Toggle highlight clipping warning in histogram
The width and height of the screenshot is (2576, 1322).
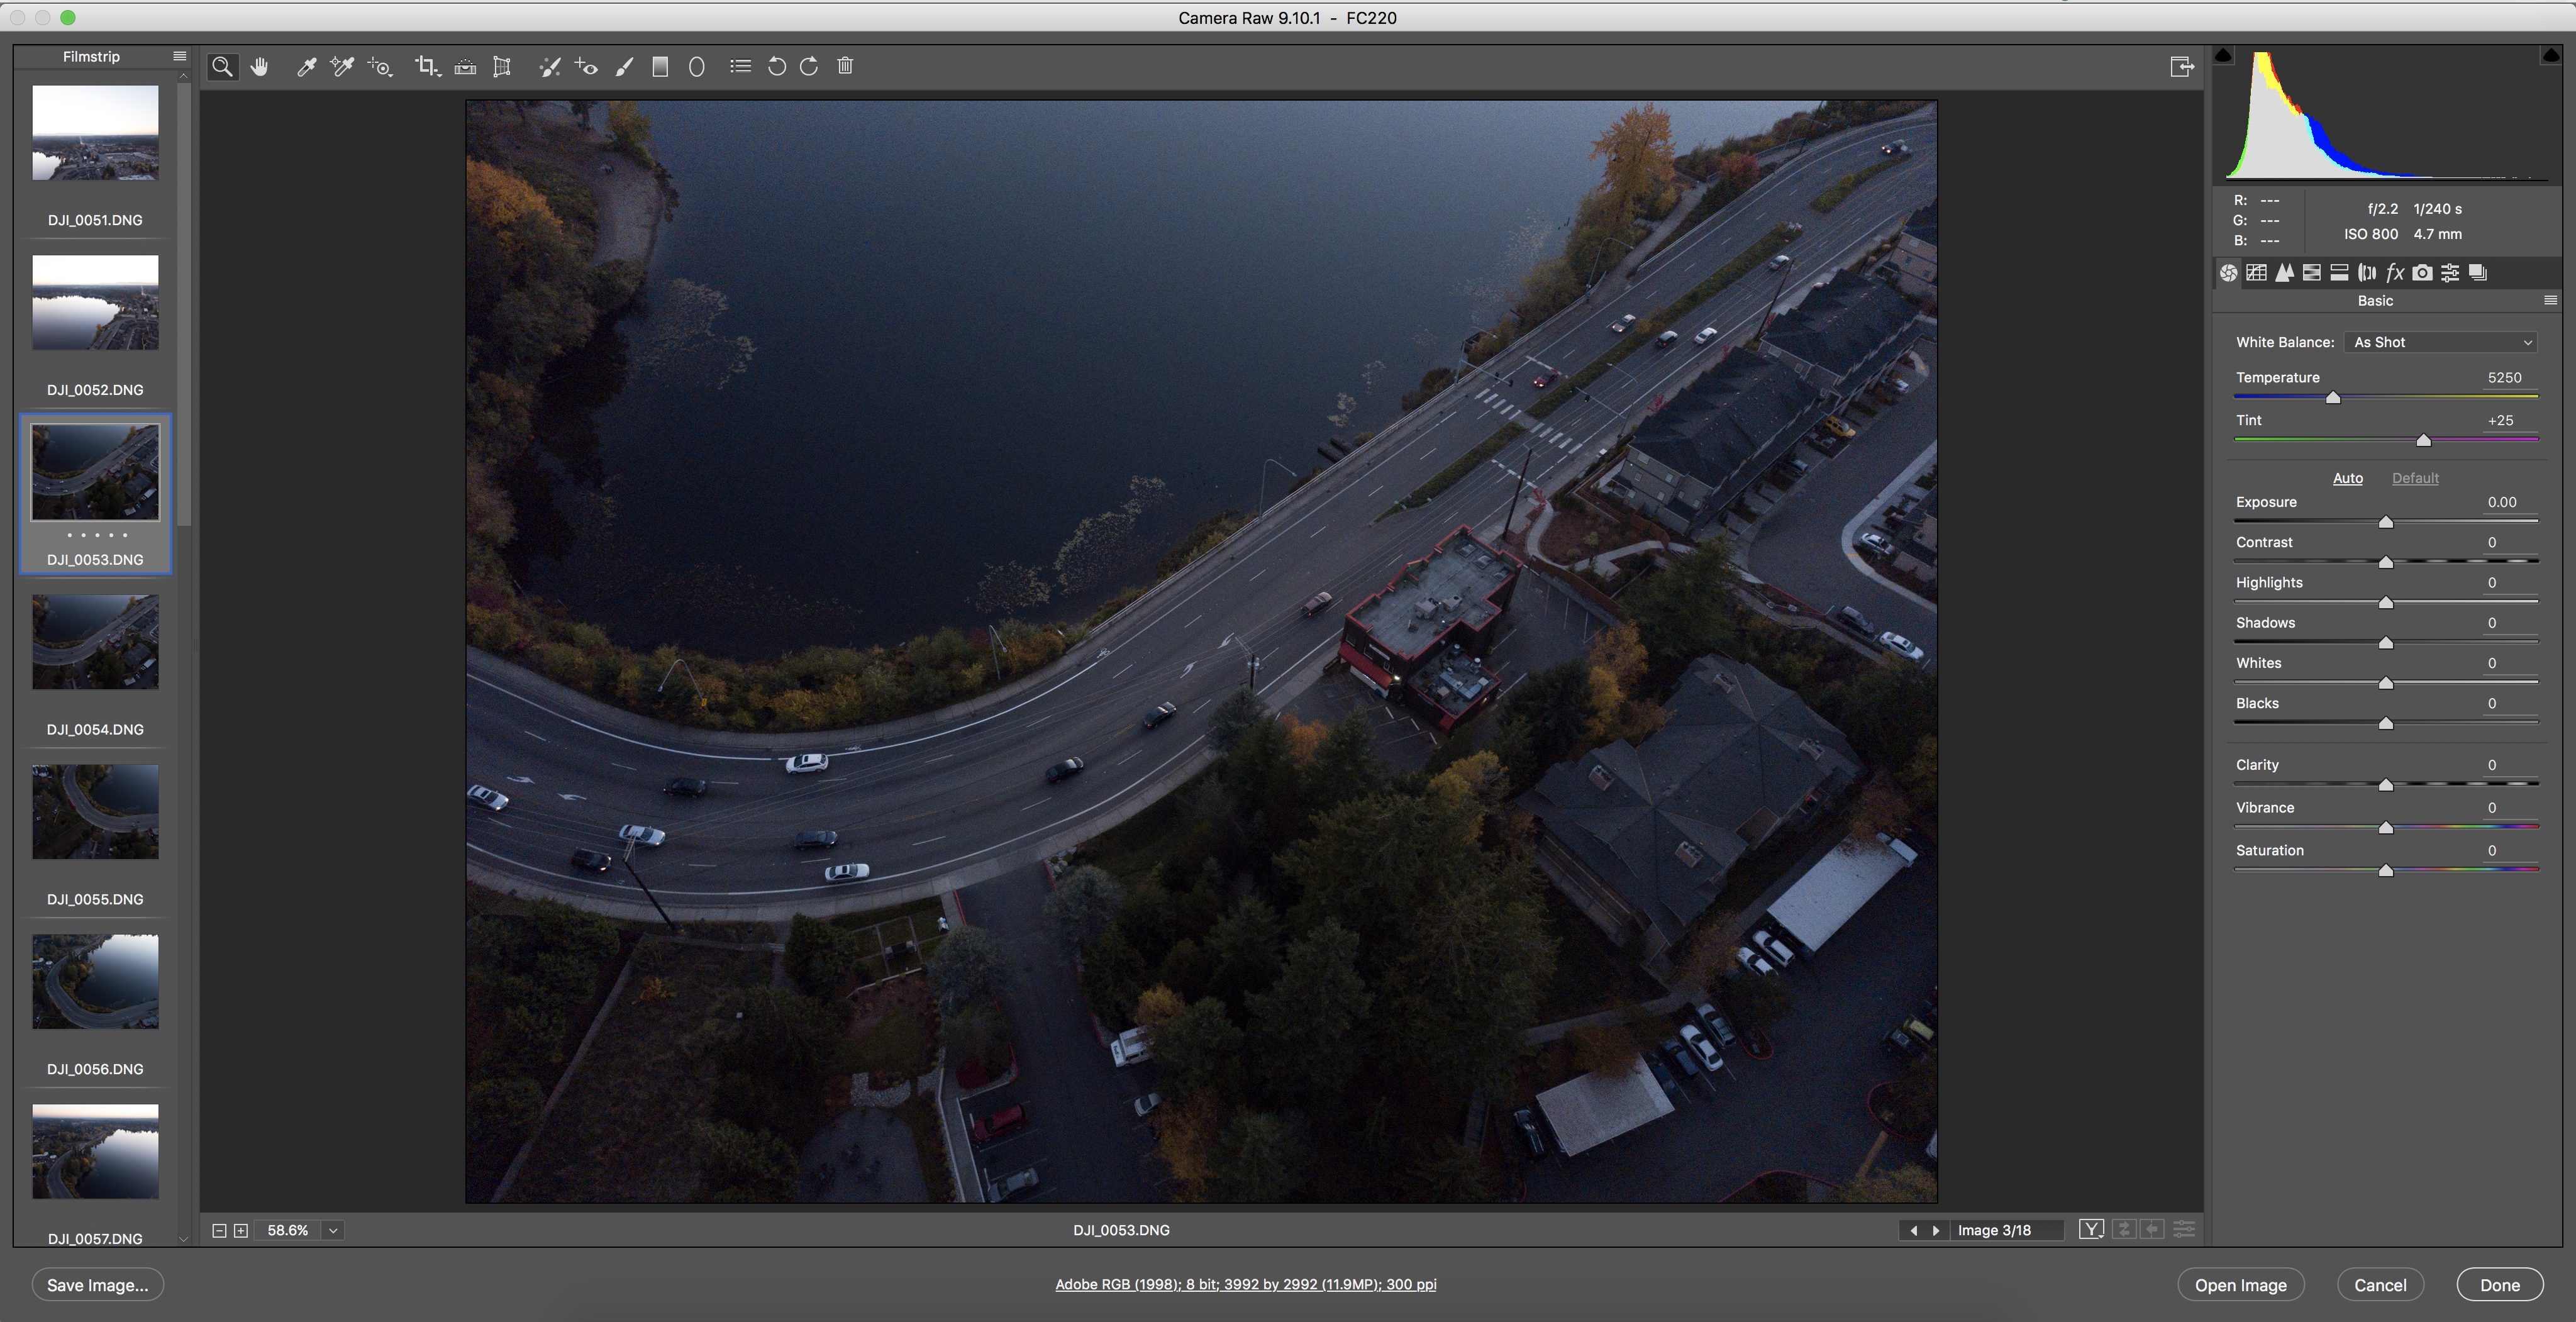click(2550, 55)
